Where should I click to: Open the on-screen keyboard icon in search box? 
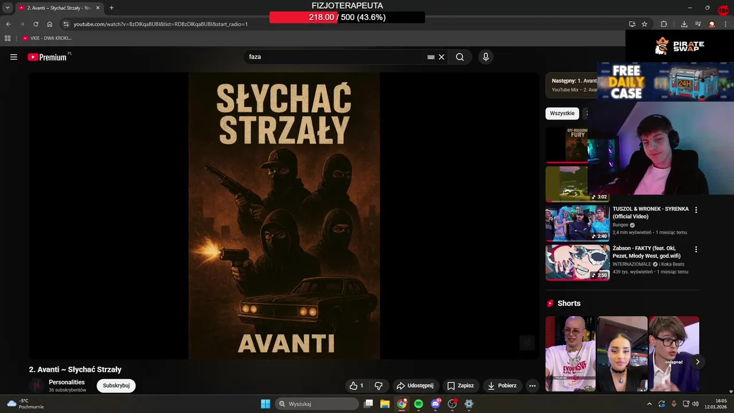[431, 57]
